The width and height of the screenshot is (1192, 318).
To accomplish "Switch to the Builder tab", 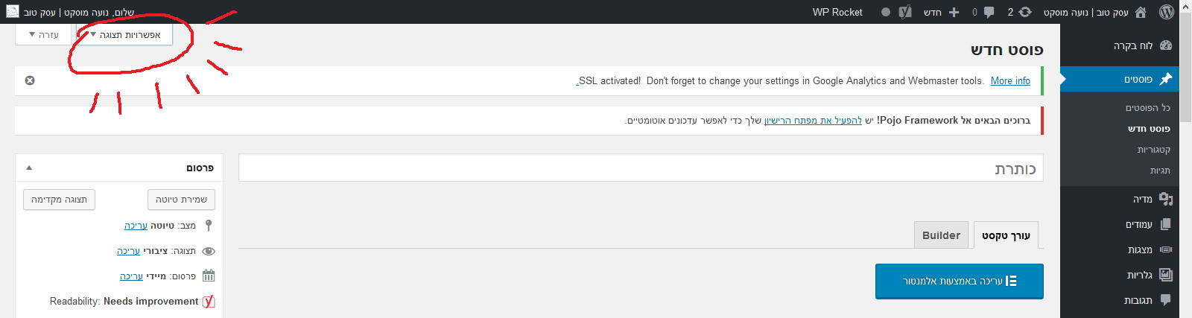I will [941, 235].
